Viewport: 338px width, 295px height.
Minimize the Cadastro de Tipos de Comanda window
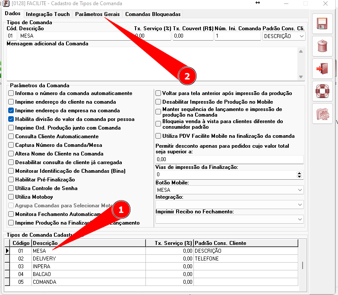pyautogui.click(x=286, y=3)
